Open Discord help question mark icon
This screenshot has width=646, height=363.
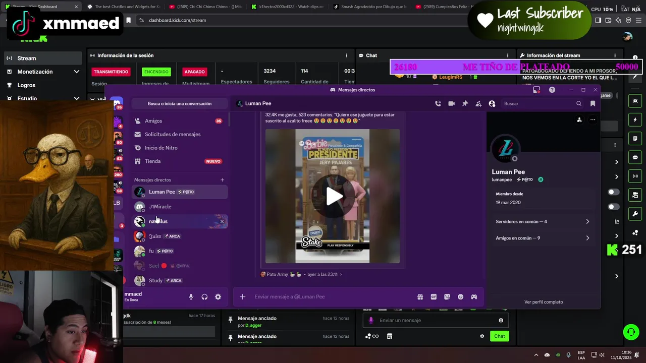pos(552,90)
